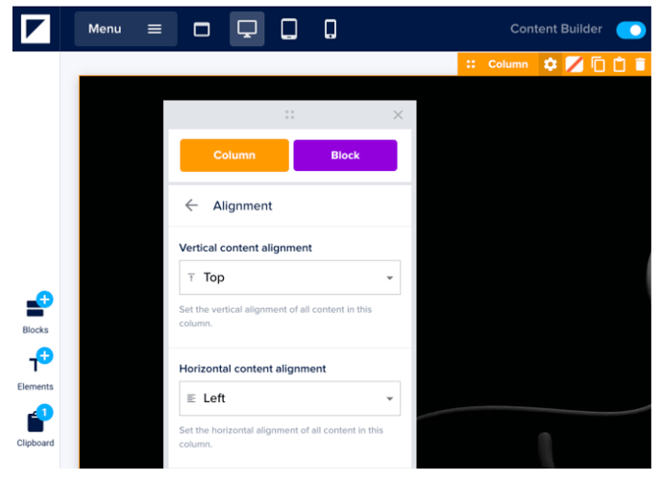The height and width of the screenshot is (481, 661).
Task: Expand the Vertical content alignment dropdown
Action: tap(289, 277)
